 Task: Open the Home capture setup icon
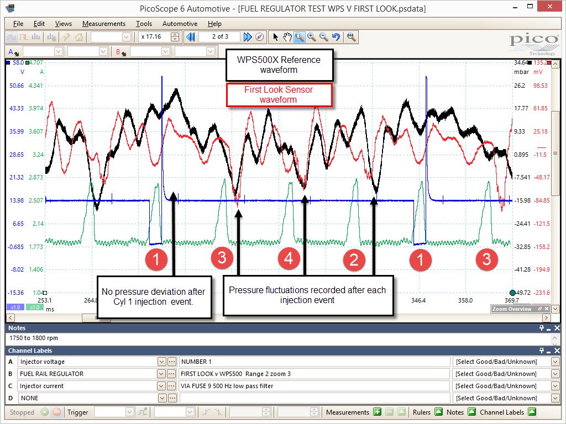coord(80,37)
